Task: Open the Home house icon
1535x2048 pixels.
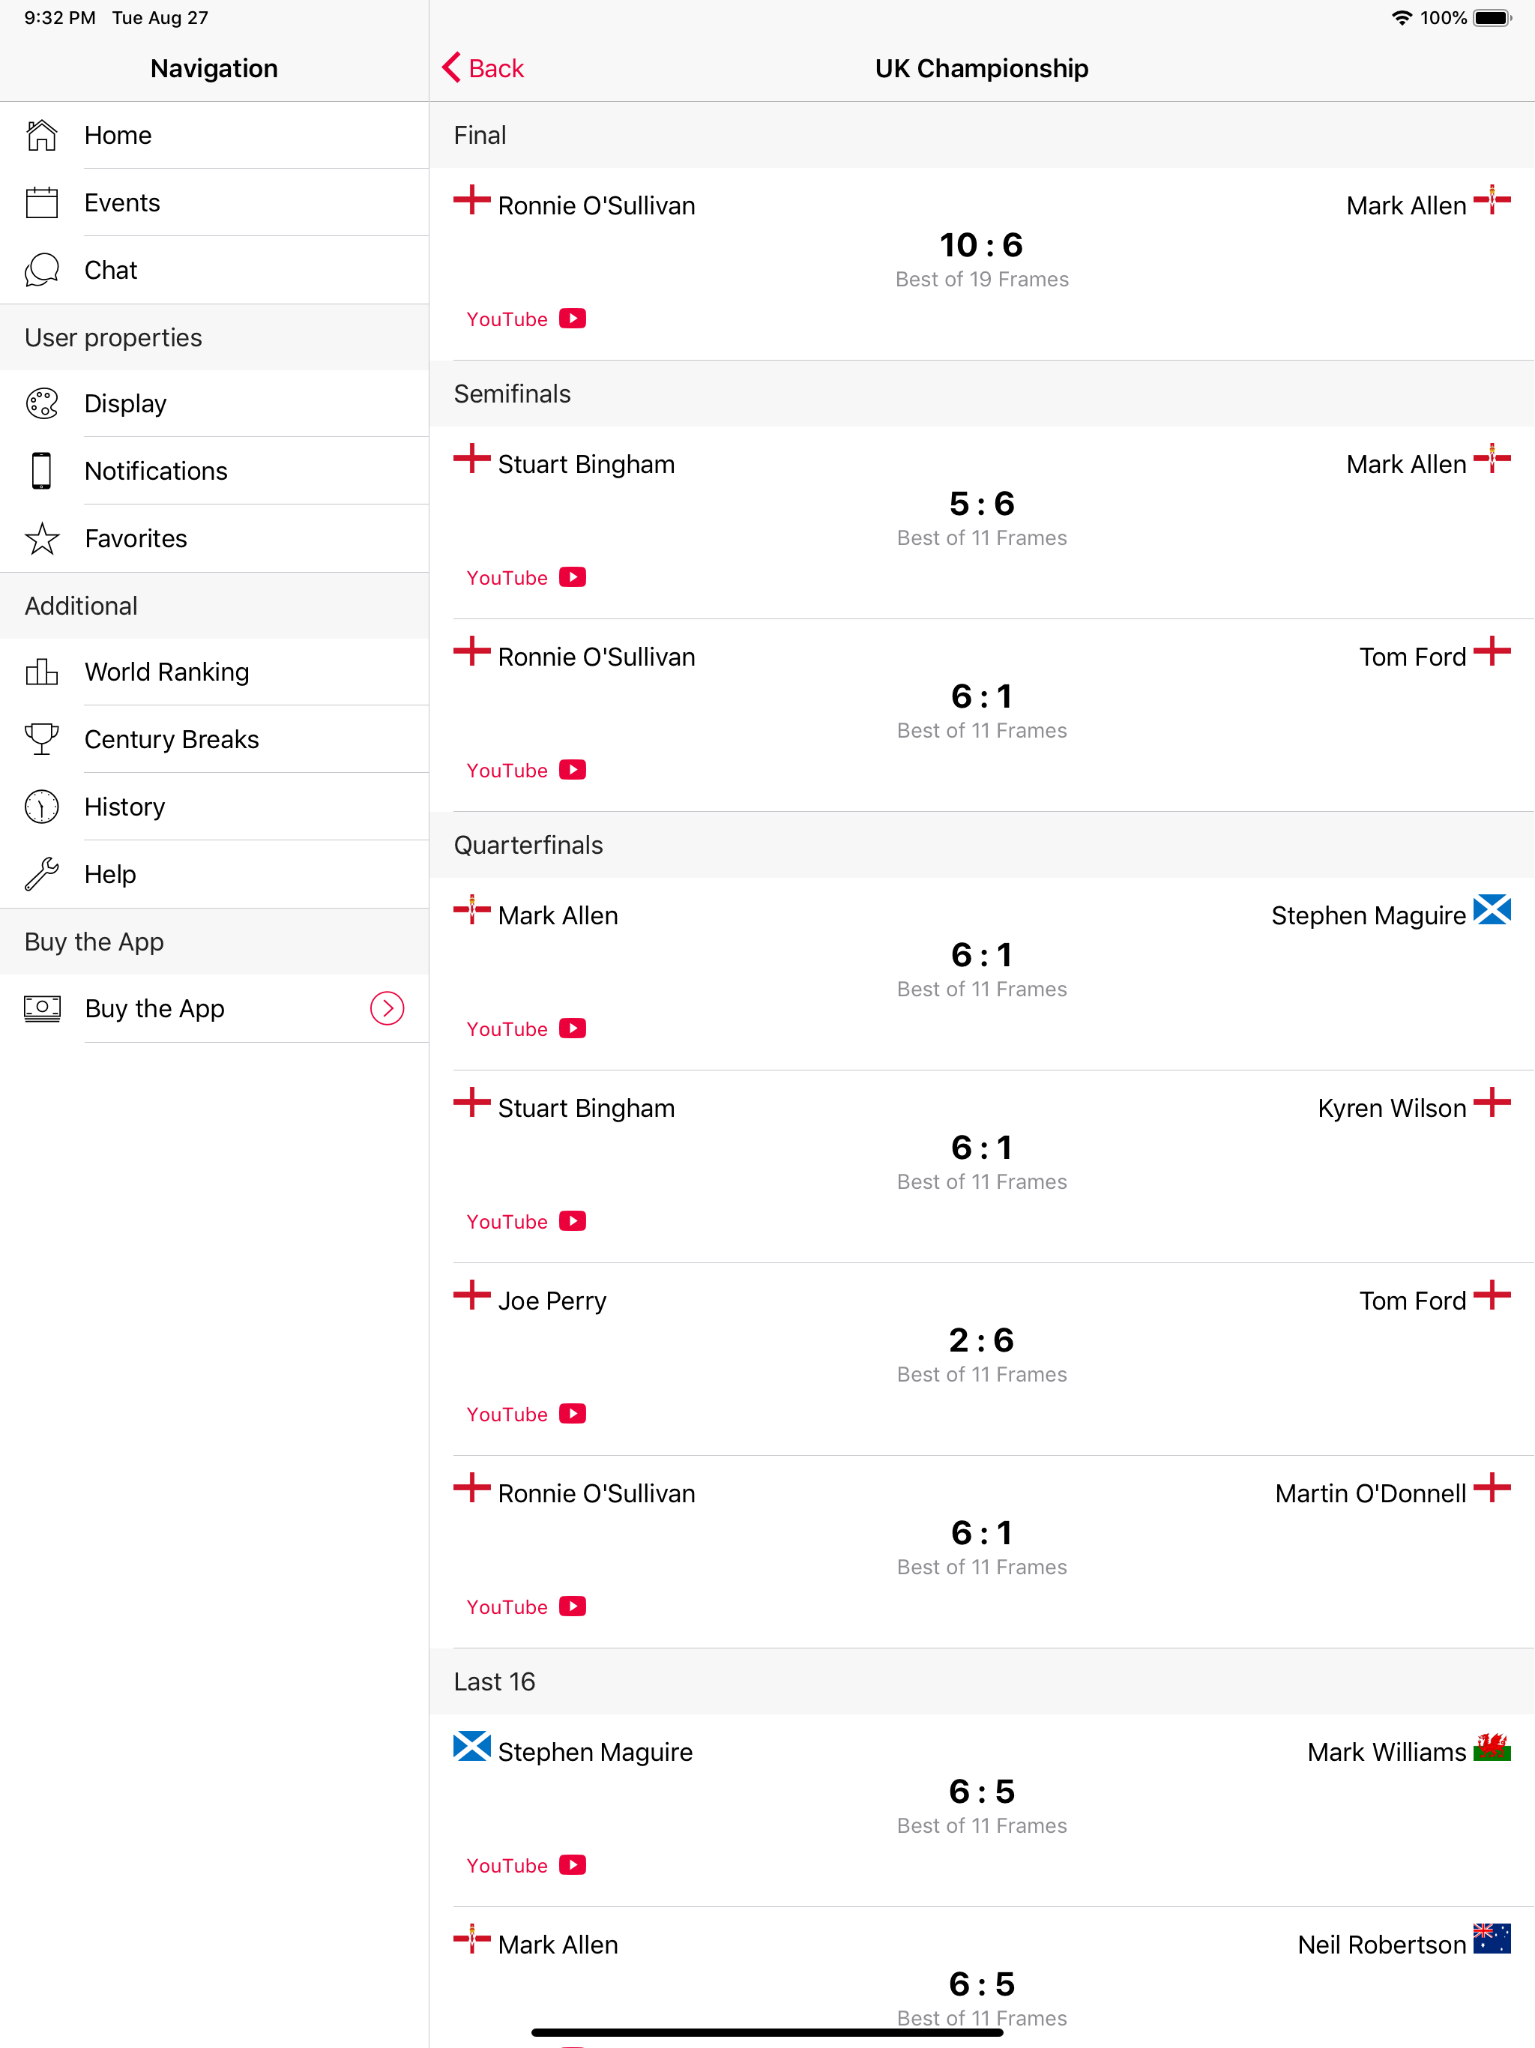Action: [x=42, y=135]
